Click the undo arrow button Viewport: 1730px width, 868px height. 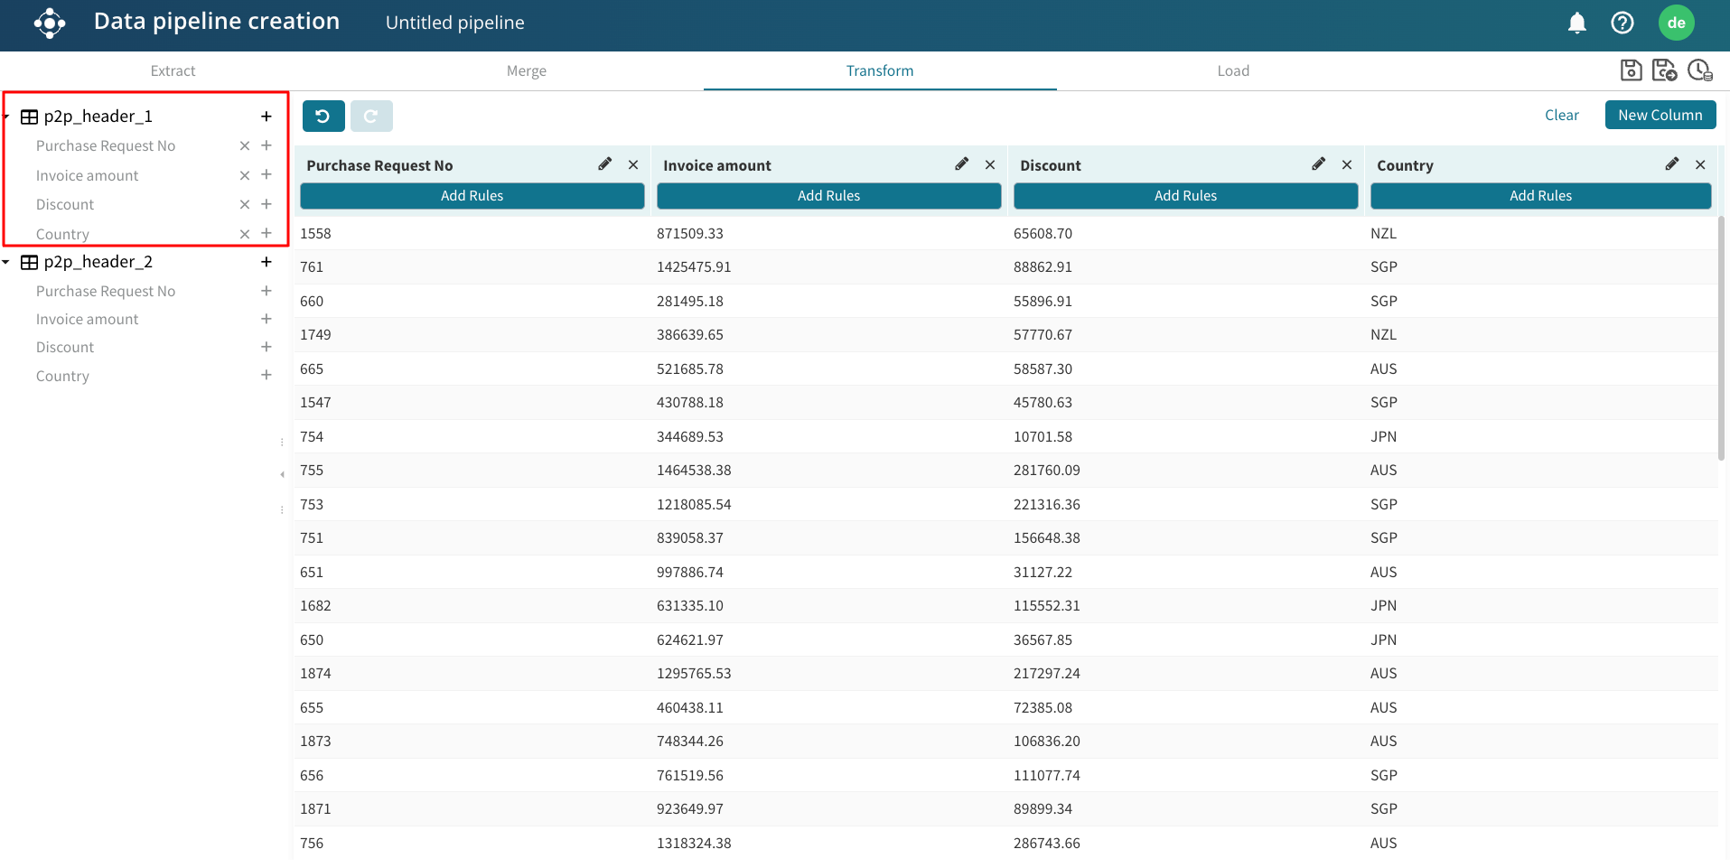(323, 116)
